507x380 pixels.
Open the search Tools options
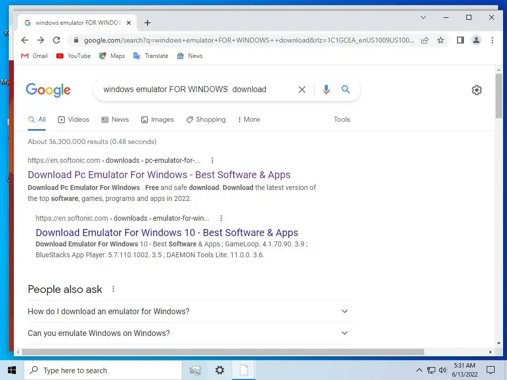point(342,120)
